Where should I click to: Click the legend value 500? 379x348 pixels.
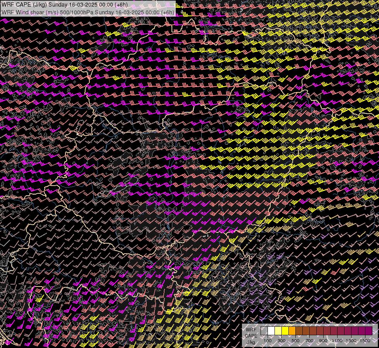click(295, 341)
